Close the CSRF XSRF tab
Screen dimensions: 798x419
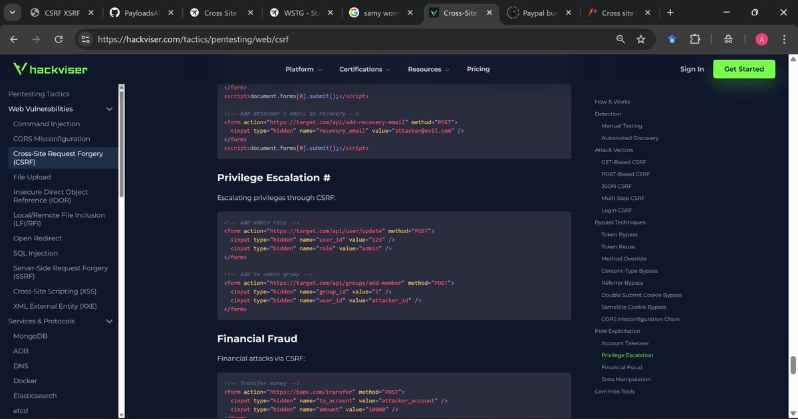pyautogui.click(x=90, y=13)
